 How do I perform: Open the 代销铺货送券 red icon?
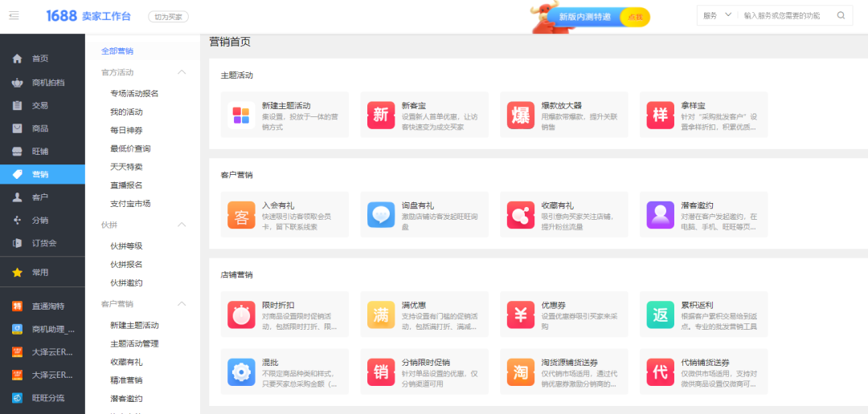tap(661, 372)
